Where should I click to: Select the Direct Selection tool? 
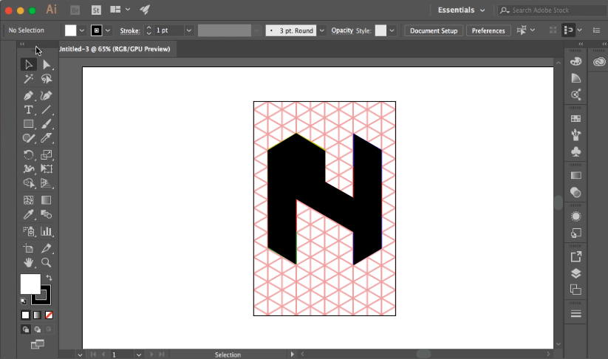(x=47, y=64)
